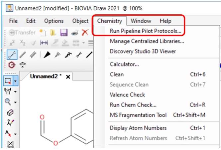This screenshot has height=150, width=221.
Task: Open Discovery Studio 3D Viewer
Action: [x=143, y=51]
